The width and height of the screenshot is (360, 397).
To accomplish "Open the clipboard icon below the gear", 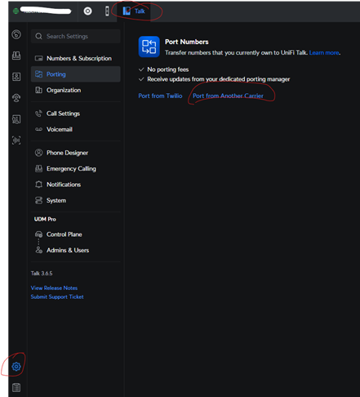I will (16, 387).
